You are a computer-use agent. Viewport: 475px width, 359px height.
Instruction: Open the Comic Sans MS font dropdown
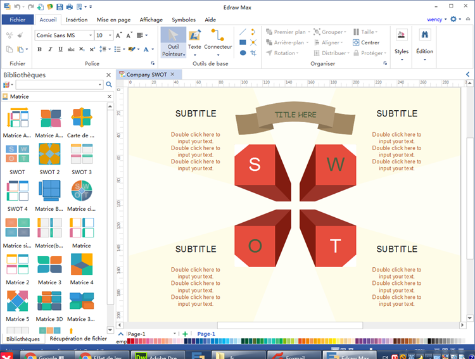coord(91,35)
